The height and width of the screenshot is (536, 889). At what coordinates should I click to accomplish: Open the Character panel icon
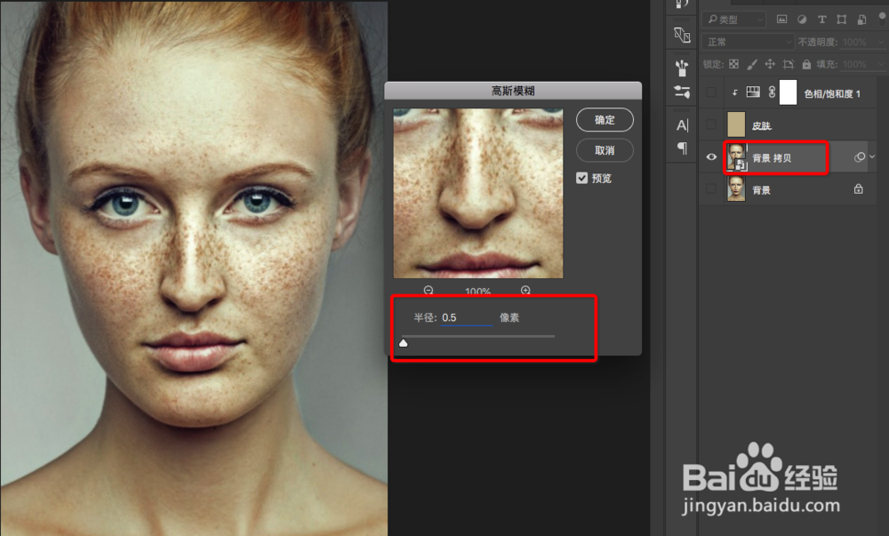click(x=682, y=125)
